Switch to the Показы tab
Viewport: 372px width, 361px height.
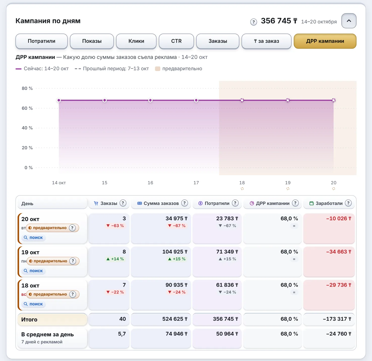pyautogui.click(x=92, y=41)
